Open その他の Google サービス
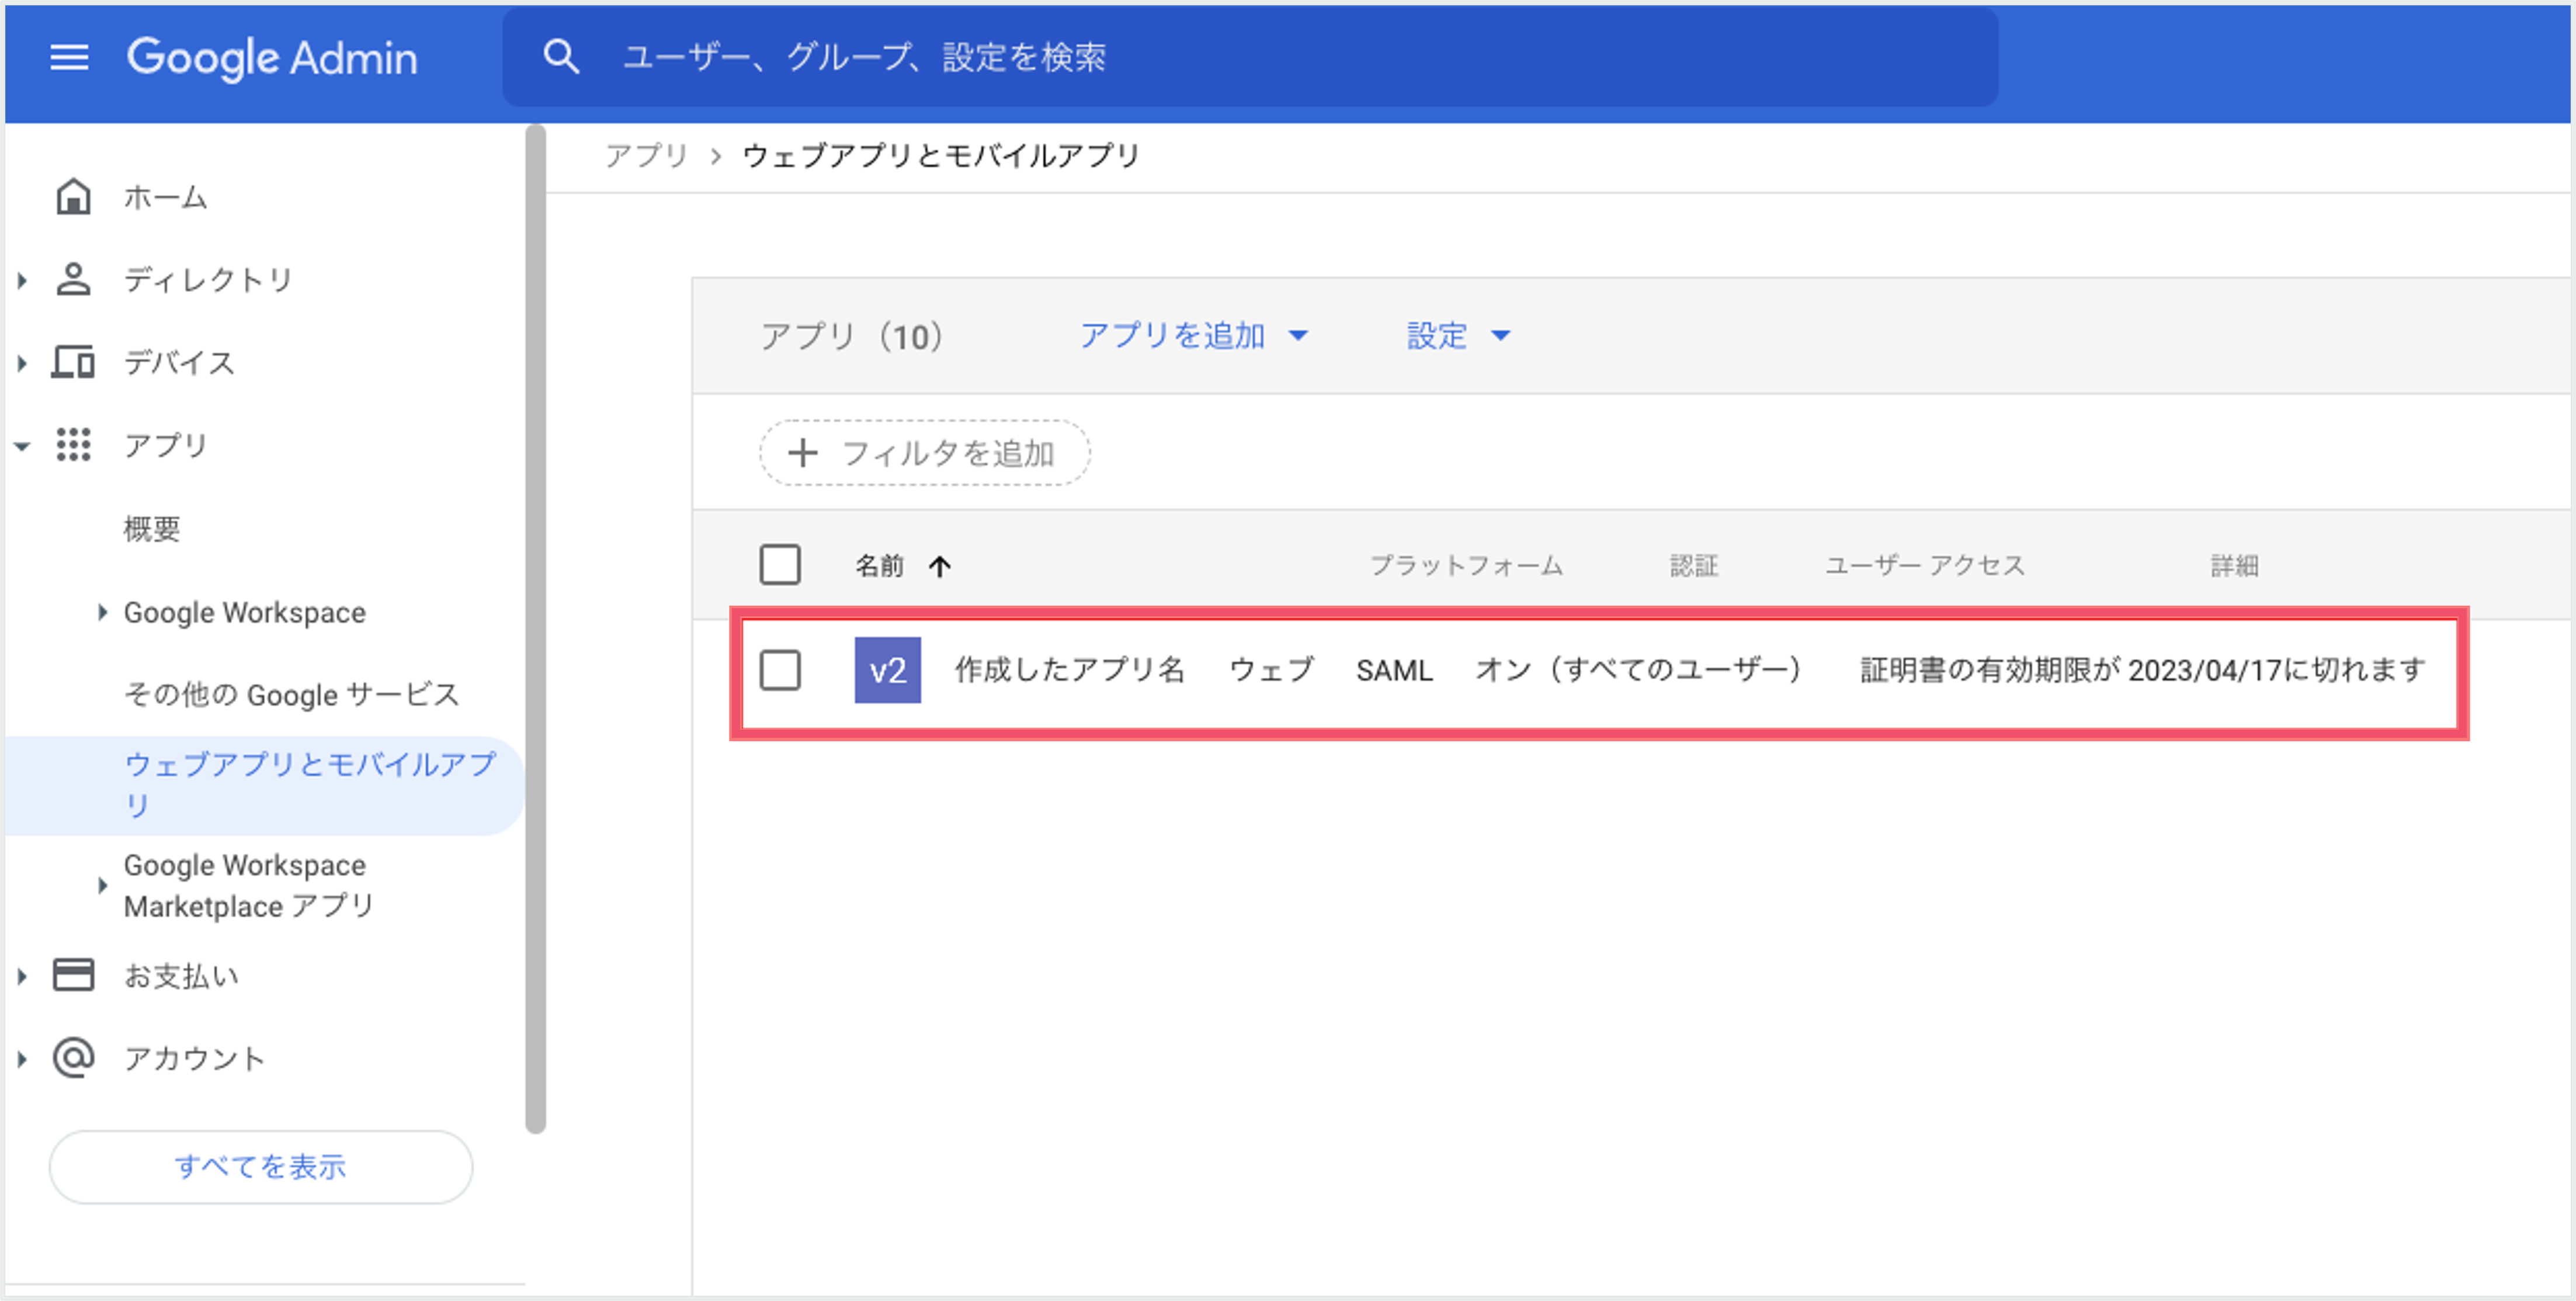The height and width of the screenshot is (1301, 2576). tap(291, 694)
